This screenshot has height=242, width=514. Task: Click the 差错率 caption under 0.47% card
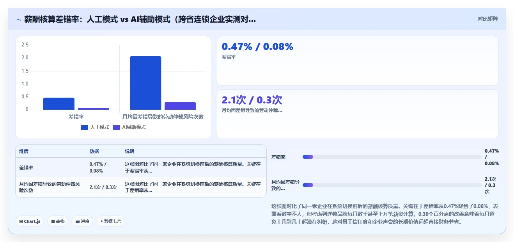229,57
